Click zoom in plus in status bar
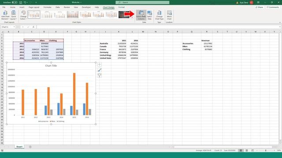282x158 pixels. (x=274, y=151)
